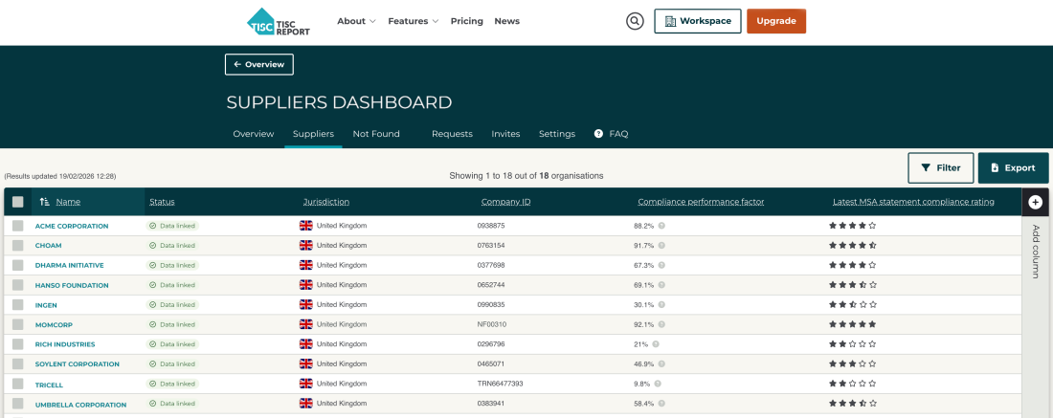This screenshot has height=418, width=1053.
Task: Expand the About dropdown menu
Action: tap(356, 21)
